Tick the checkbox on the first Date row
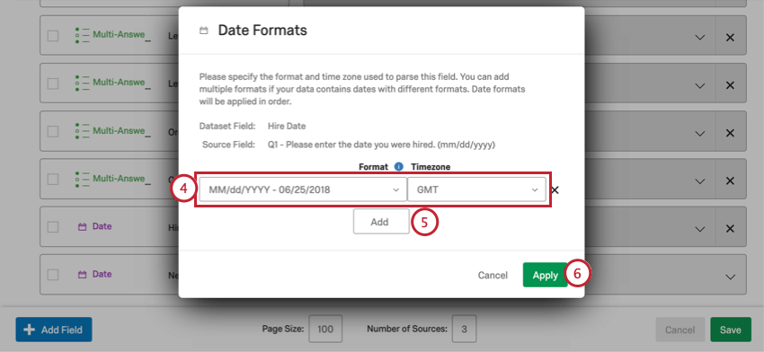The image size is (764, 352). tap(53, 227)
